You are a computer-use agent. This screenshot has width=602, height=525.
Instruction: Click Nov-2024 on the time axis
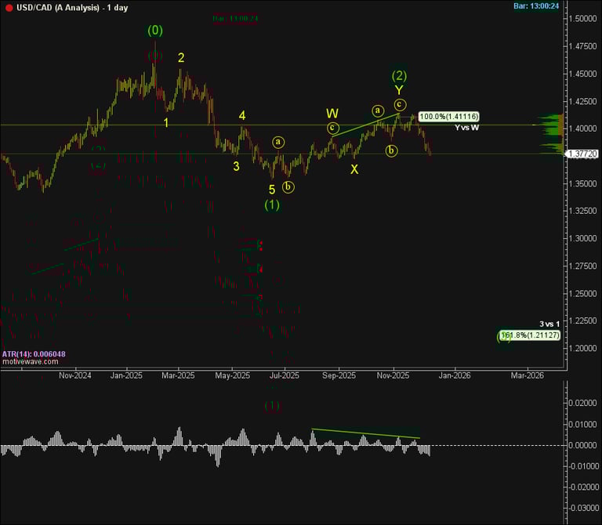[75, 375]
